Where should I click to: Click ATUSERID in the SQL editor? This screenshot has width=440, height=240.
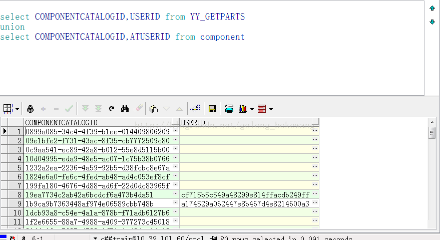coord(150,37)
